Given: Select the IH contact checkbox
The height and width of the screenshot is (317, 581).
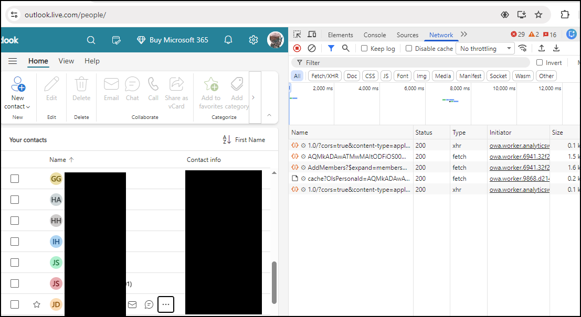Looking at the screenshot, I should pyautogui.click(x=15, y=242).
